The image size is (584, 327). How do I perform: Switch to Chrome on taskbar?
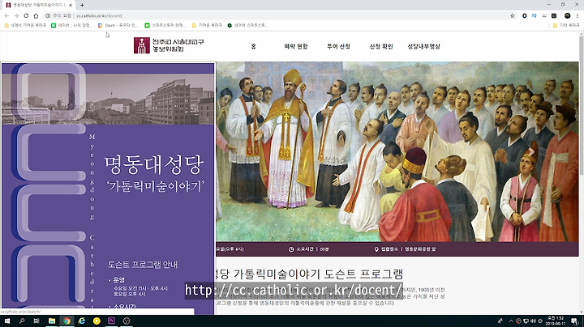[x=67, y=321]
